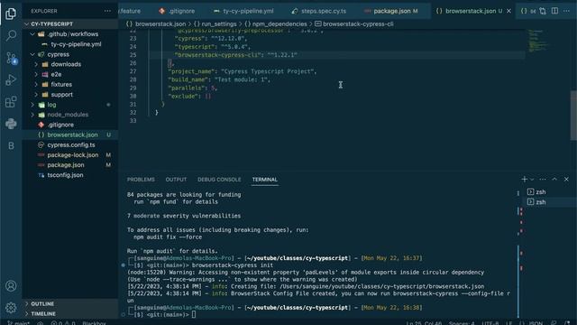Viewport: 577px width, 325px height.
Task: Click the editor minimap
Action: point(539,41)
